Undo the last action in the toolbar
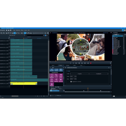This screenshot has height=126, width=126. pyautogui.click(x=1, y=33)
